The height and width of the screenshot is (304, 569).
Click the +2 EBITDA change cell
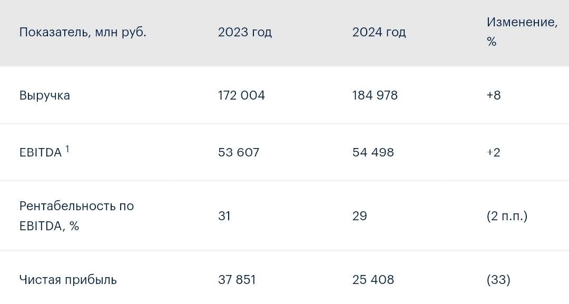pos(493,152)
